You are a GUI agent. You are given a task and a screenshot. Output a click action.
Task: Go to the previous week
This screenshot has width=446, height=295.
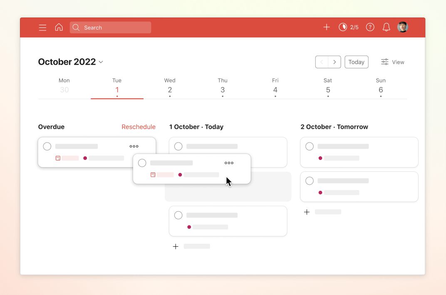(x=322, y=62)
